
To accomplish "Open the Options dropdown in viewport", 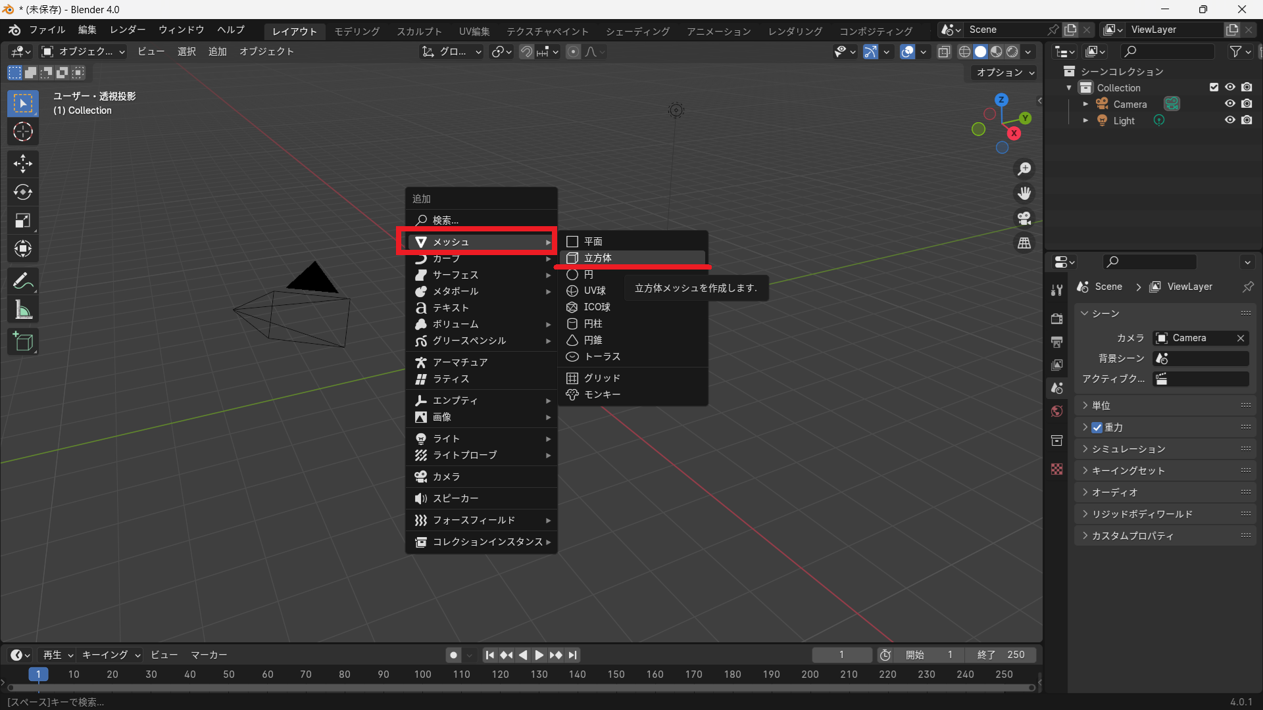I will 1005,72.
